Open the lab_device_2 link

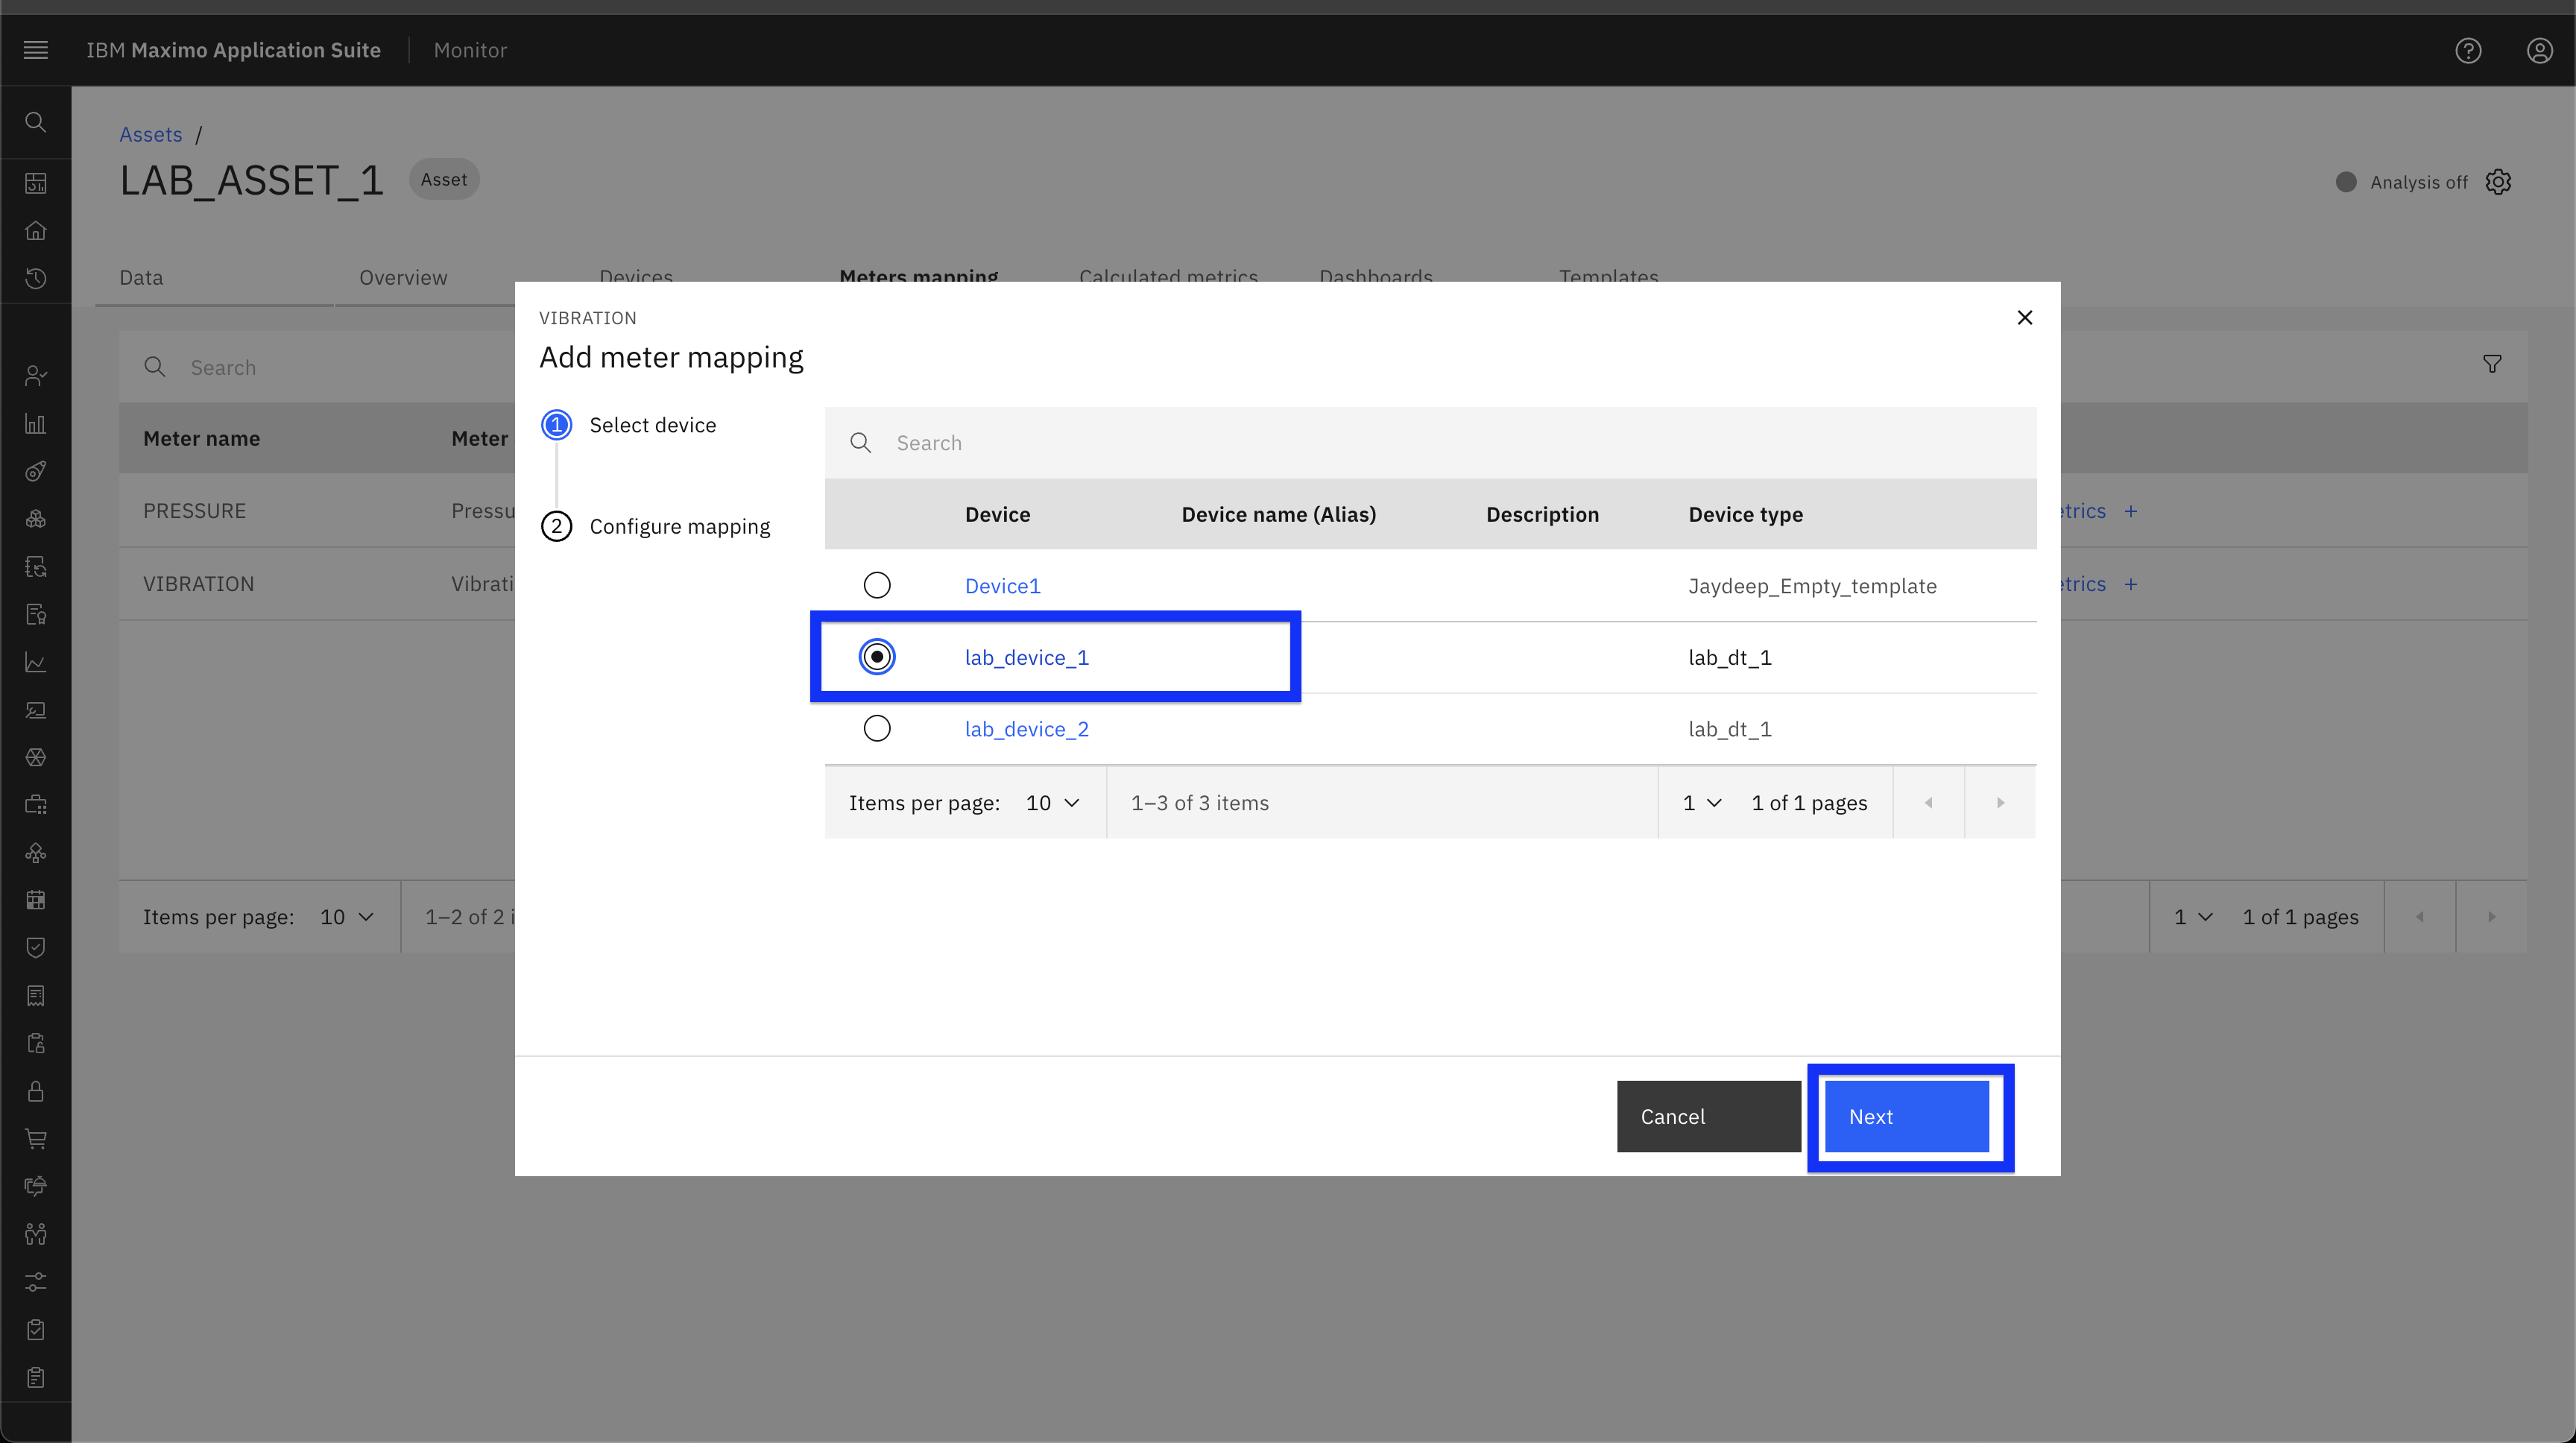coord(1027,729)
